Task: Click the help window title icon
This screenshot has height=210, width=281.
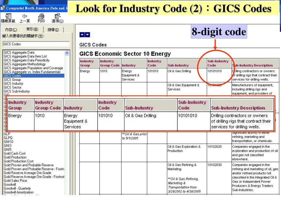Action: click(3, 8)
